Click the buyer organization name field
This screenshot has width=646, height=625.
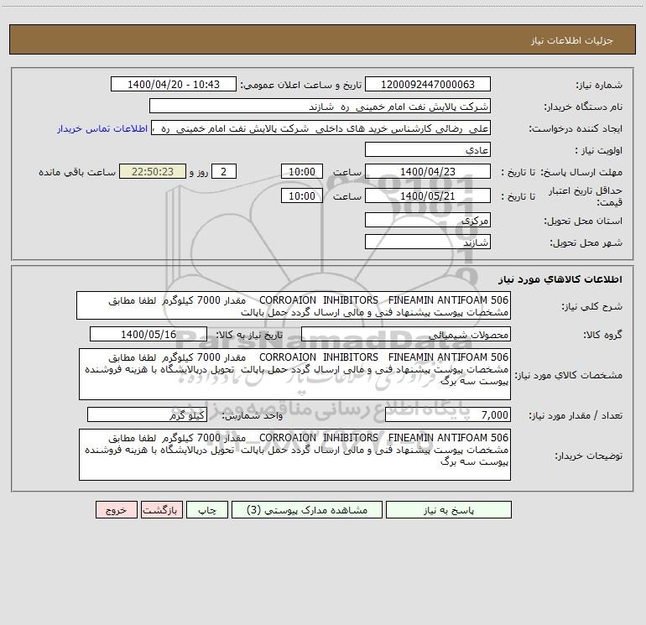[320, 106]
